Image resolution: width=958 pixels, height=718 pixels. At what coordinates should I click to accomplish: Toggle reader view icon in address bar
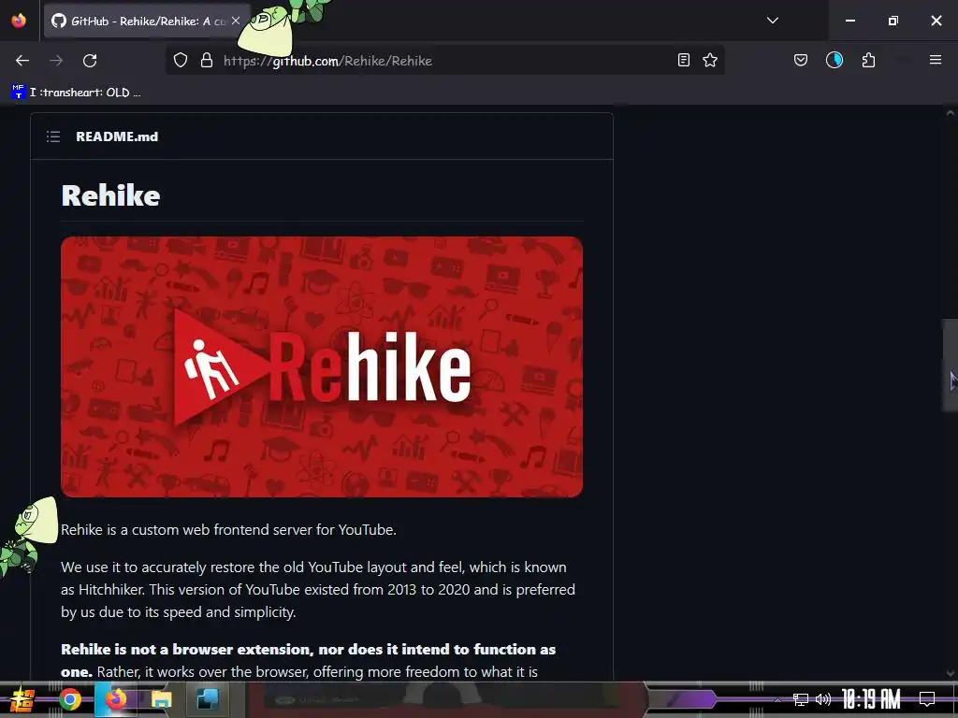coord(684,60)
